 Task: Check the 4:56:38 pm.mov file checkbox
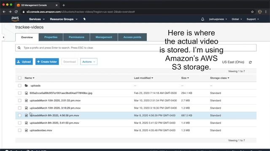click(x=20, y=115)
